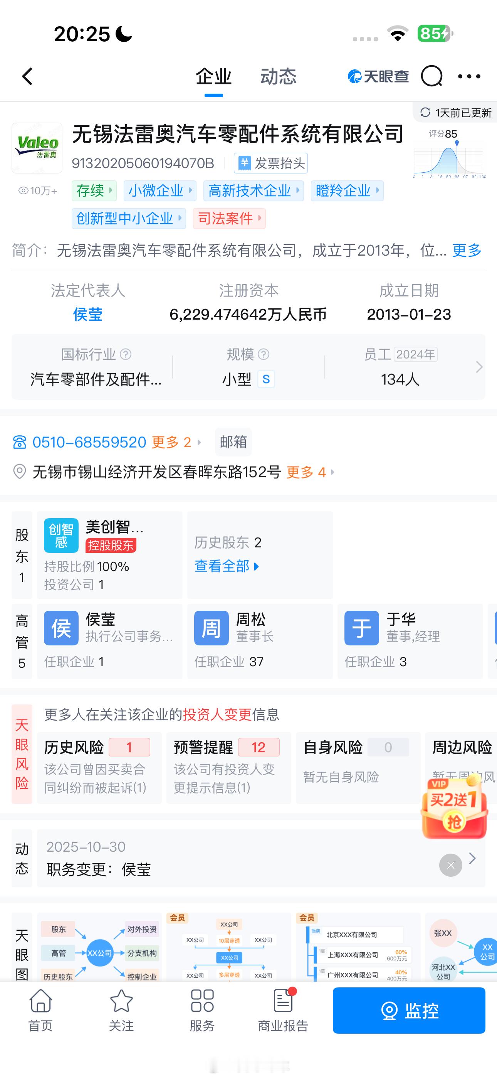
Task: Tap the 邮箱 button
Action: 233,442
